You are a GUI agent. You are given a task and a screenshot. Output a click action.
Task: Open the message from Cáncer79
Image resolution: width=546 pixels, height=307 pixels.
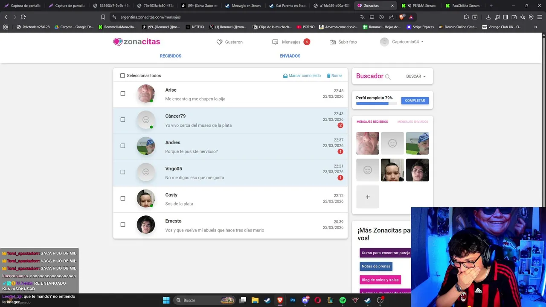tap(230, 121)
